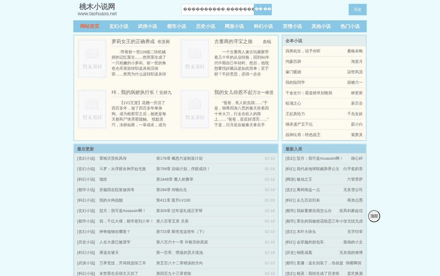This screenshot has width=440, height=276.
Task: Open the 都市小说 category
Action: coord(177,26)
